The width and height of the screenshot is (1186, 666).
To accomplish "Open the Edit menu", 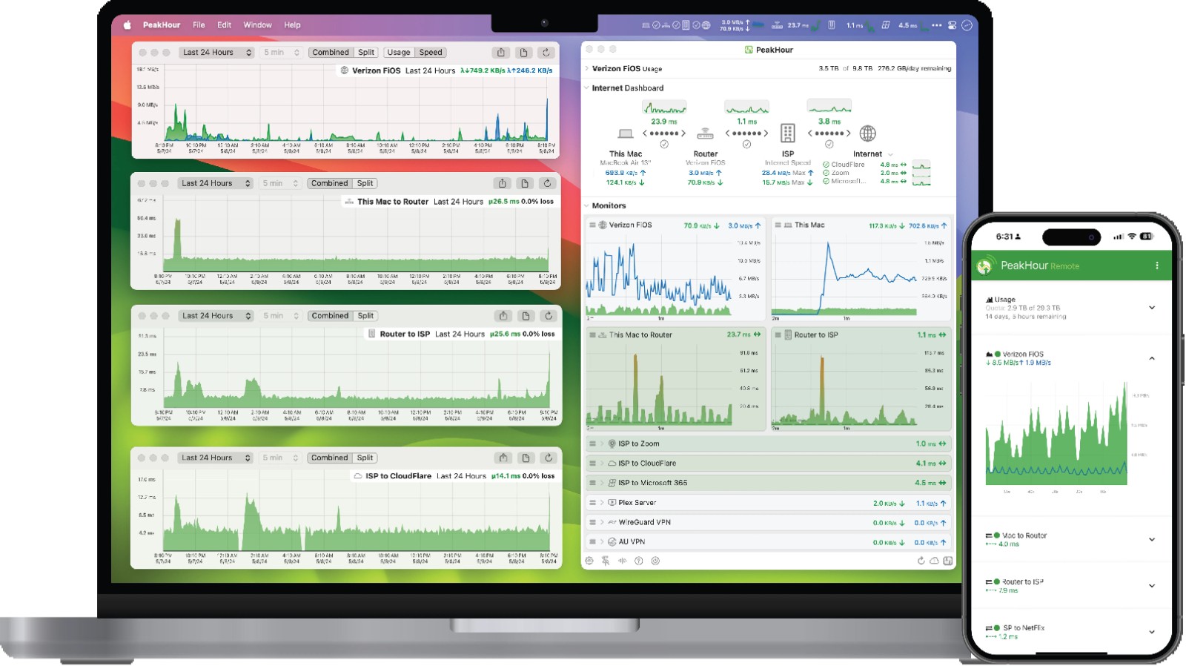I will click(224, 25).
